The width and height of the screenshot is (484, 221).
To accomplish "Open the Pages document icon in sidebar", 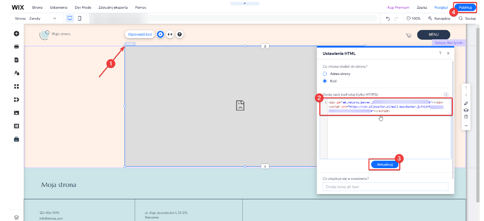I will pyautogui.click(x=17, y=60).
